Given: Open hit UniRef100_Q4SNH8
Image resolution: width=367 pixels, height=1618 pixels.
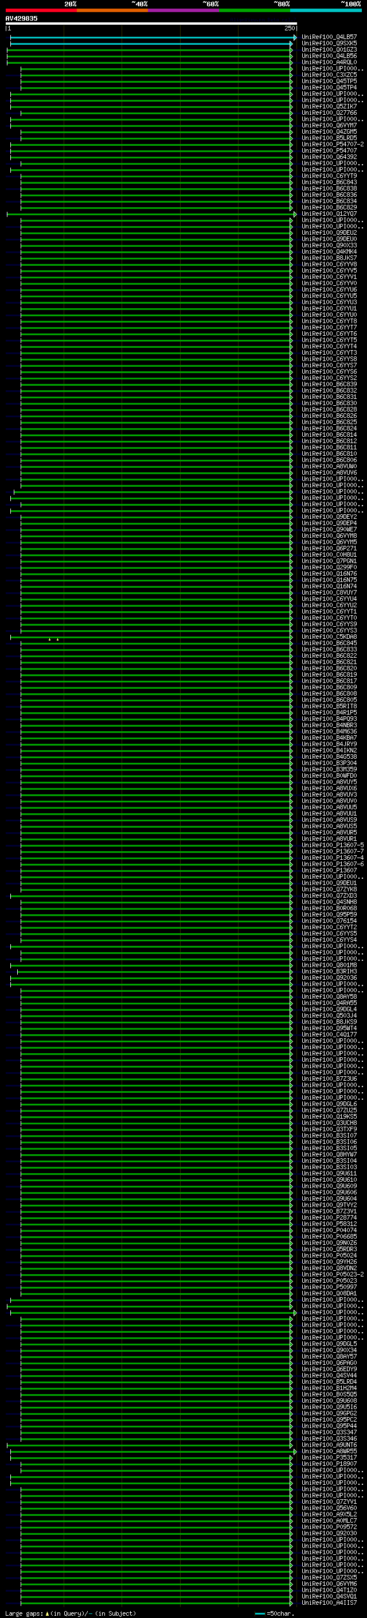Looking at the screenshot, I should [329, 902].
